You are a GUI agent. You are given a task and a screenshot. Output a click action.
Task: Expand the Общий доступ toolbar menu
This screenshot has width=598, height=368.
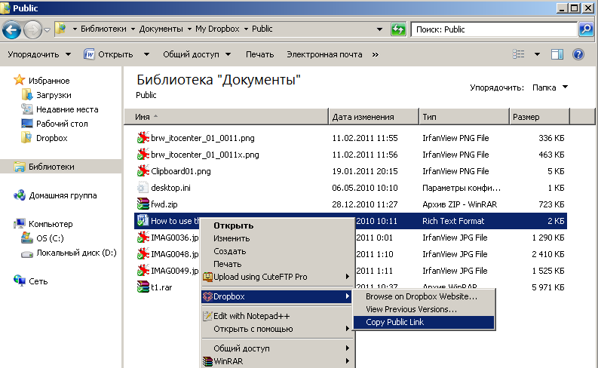[197, 54]
